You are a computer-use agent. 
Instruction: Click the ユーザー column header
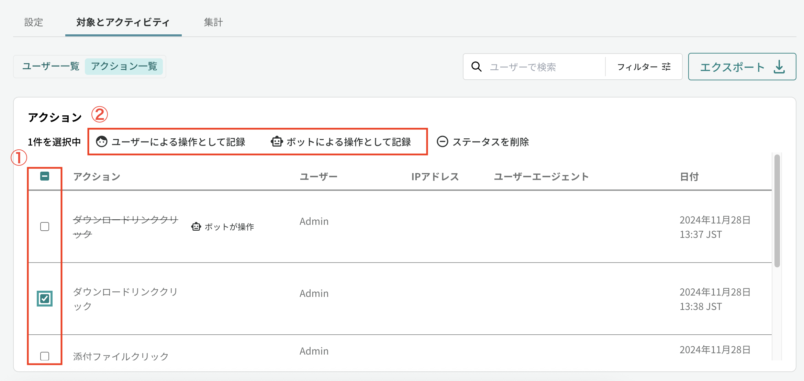click(x=319, y=176)
